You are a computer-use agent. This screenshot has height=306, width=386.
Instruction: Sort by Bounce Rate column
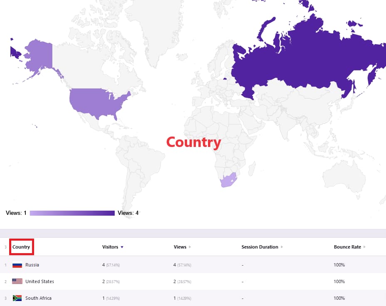(x=347, y=247)
